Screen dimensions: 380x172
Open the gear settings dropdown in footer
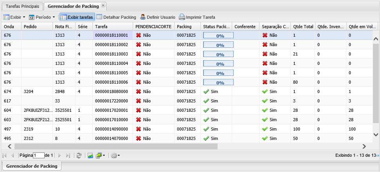pyautogui.click(x=115, y=156)
